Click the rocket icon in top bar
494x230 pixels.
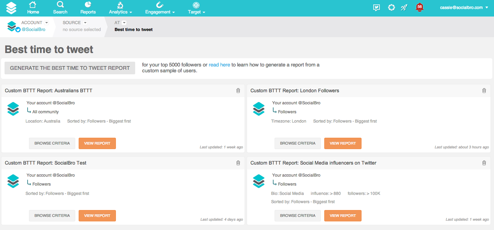point(404,7)
